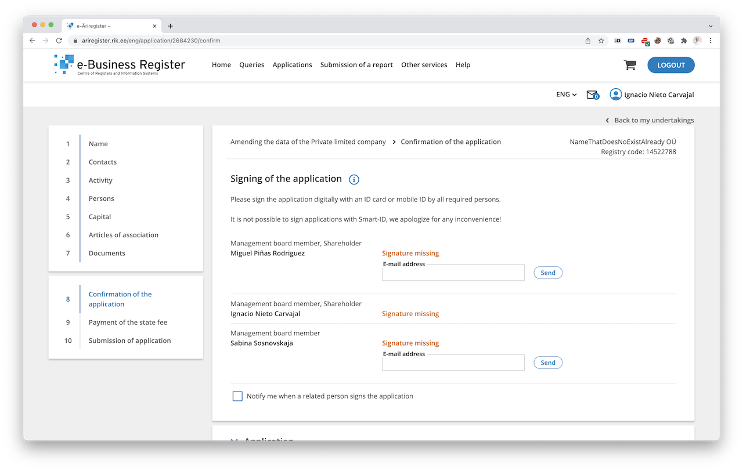
Task: Expand the Application section chevron
Action: (x=235, y=440)
